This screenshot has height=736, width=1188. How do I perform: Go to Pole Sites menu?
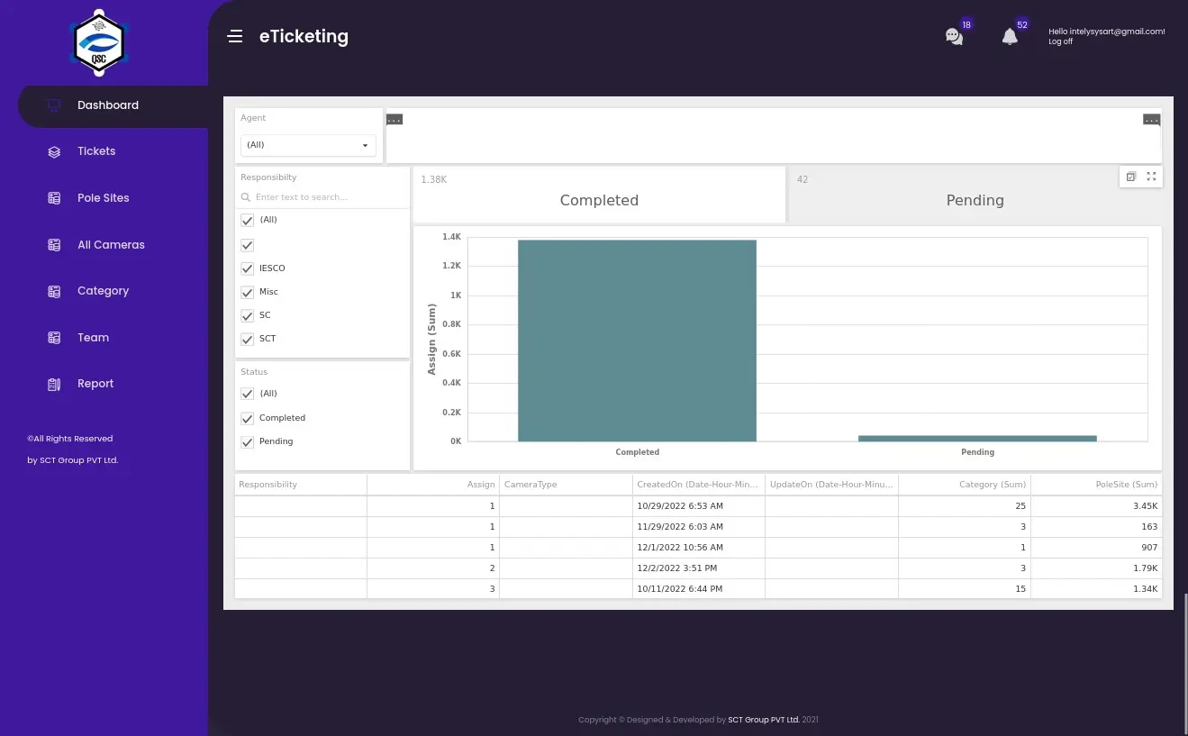point(103,198)
